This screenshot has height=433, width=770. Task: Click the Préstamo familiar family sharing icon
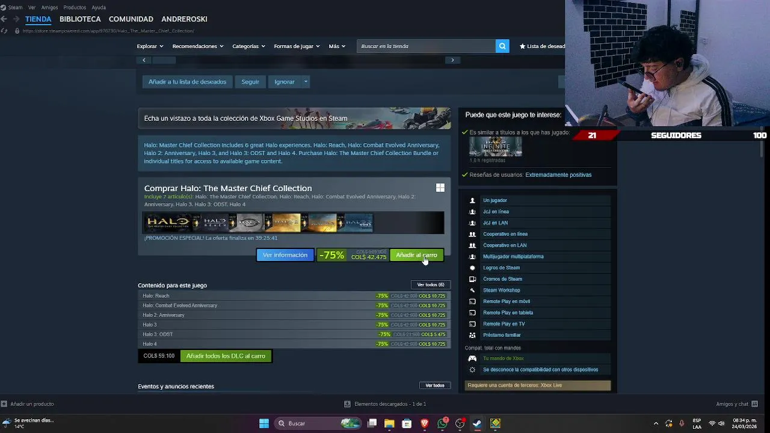click(x=472, y=335)
